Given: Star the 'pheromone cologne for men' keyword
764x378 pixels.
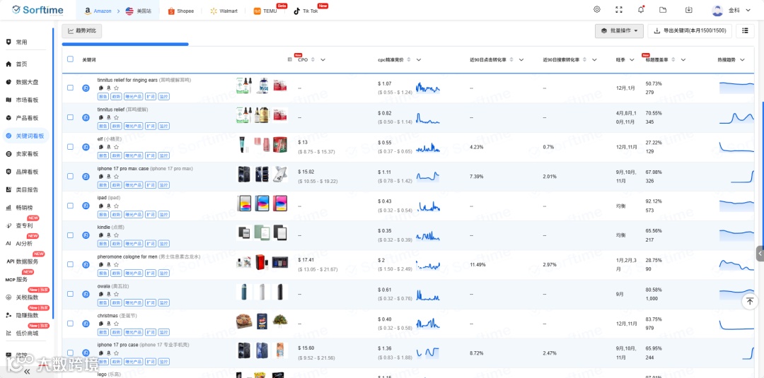Looking at the screenshot, I should 116,265.
